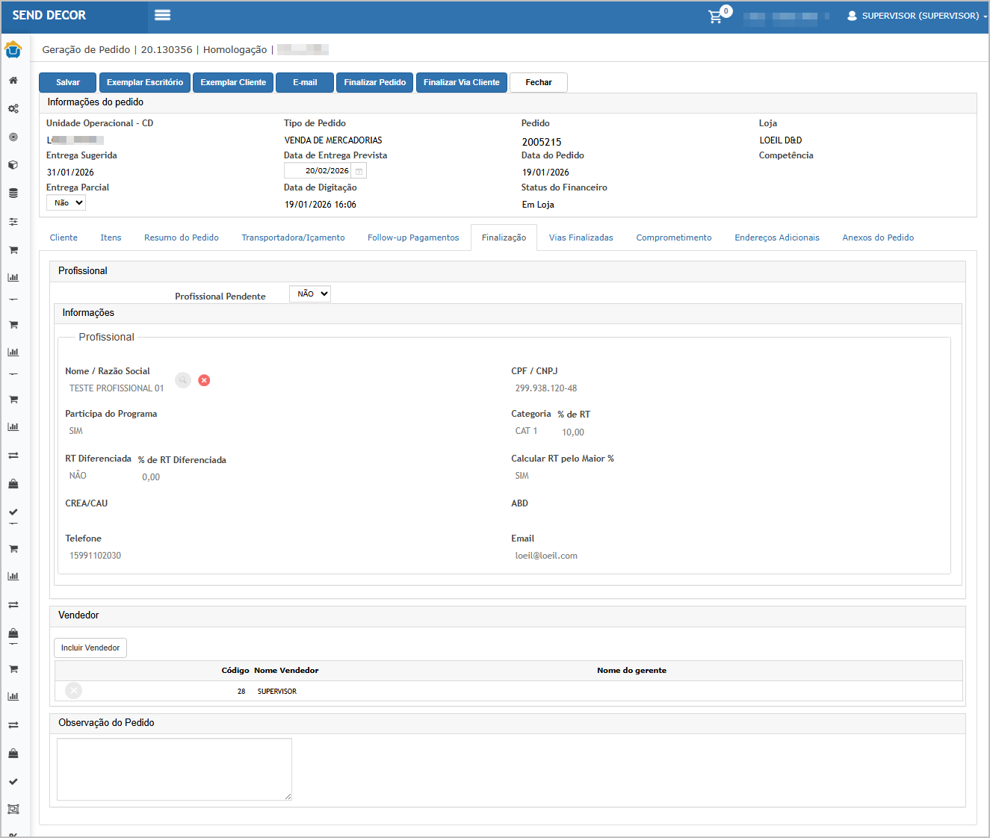Image resolution: width=990 pixels, height=838 pixels.
Task: Open the Profissional Pendente dropdown
Action: click(310, 294)
